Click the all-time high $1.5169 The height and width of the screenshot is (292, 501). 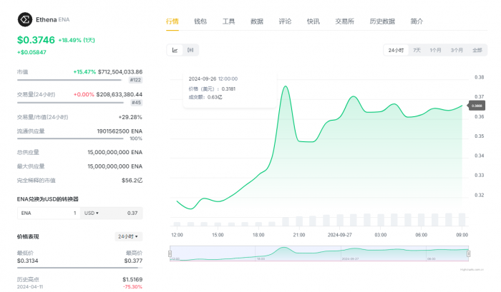click(132, 279)
